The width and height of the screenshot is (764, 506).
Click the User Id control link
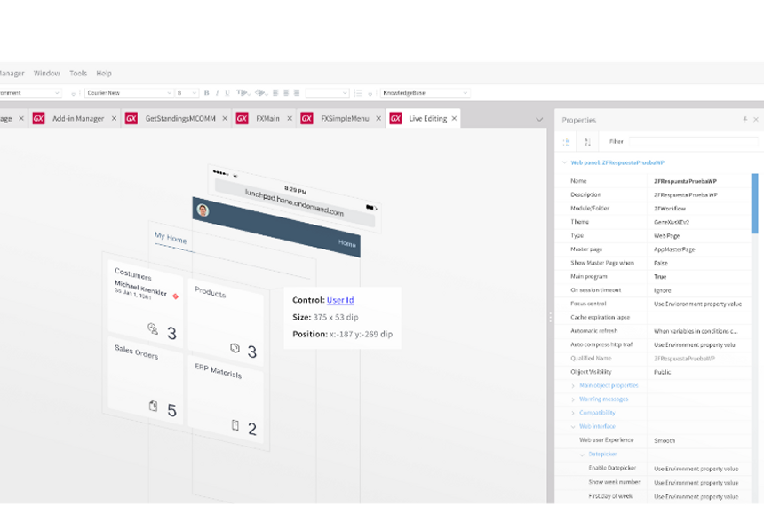pyautogui.click(x=340, y=300)
